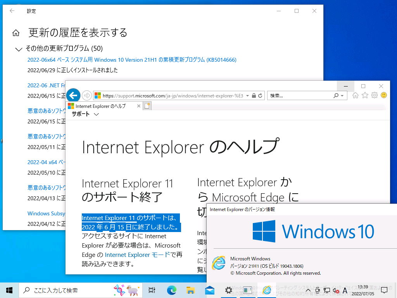Click the Meet Now tray icon
This screenshot has width=397, height=298.
click(x=317, y=290)
